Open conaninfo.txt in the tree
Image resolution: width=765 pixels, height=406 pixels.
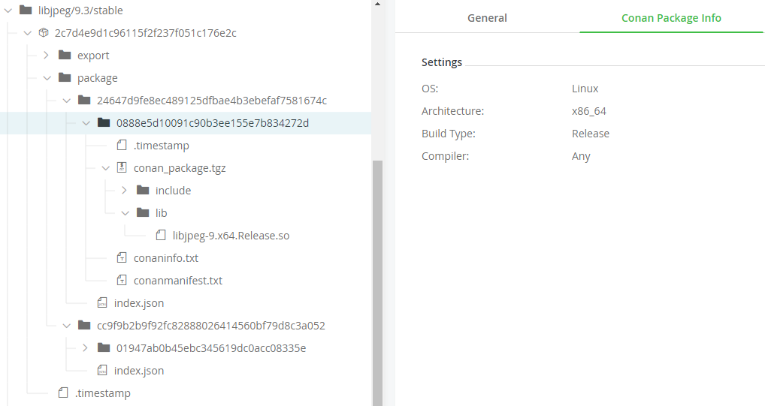pos(166,258)
